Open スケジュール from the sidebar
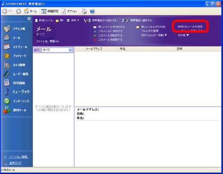The width and height of the screenshot is (223, 174). (16, 47)
